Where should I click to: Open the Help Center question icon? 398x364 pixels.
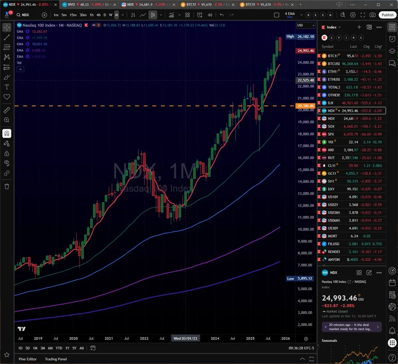[x=392, y=357]
